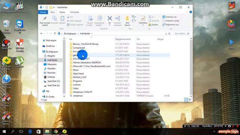Click Diğerlerini seç
This screenshot has width=240, height=135.
(171, 24)
